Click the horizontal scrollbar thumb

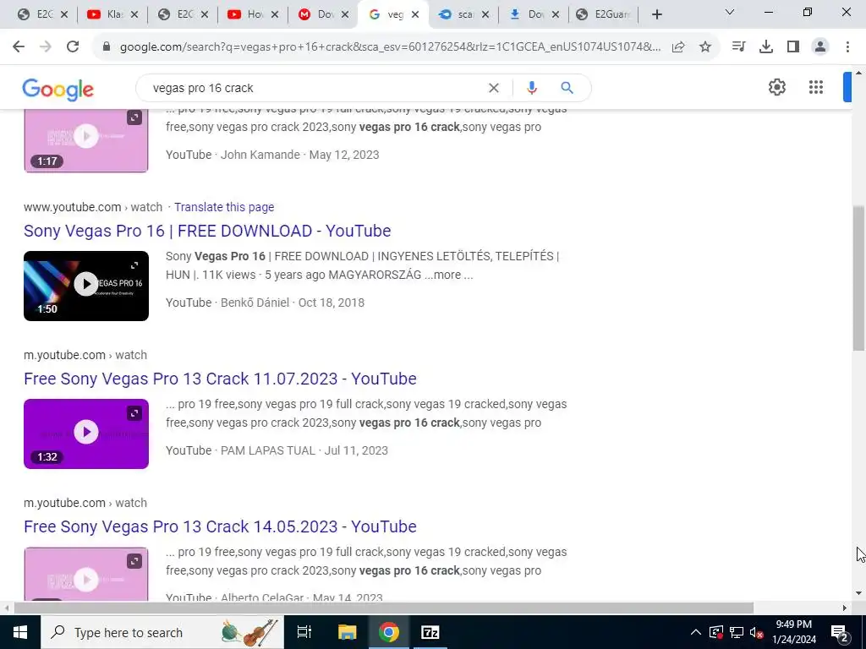click(x=384, y=608)
